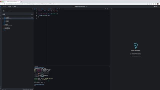This screenshot has width=160, height=90.
Task: Select the BaseClass.ts editor tab
Action: pos(59,9)
